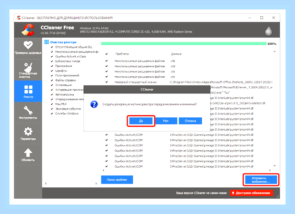The image size is (295, 214).
Task: Click the Нет button in the dialog
Action: tap(166, 121)
